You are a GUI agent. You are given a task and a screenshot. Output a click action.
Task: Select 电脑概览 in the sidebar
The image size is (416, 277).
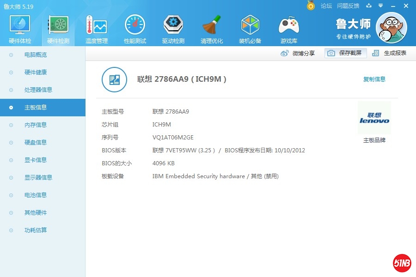coord(36,55)
